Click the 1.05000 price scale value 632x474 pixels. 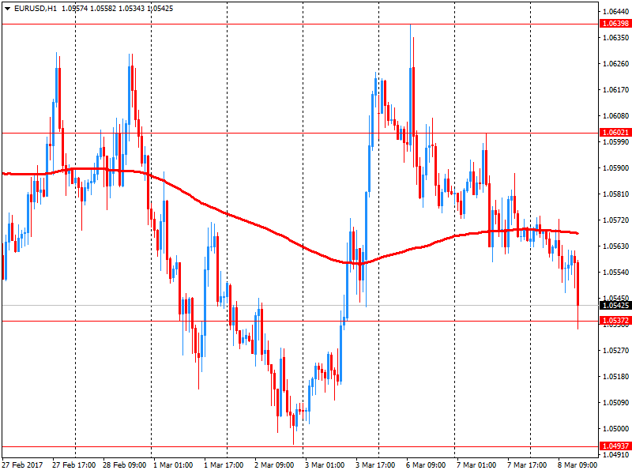coord(615,428)
